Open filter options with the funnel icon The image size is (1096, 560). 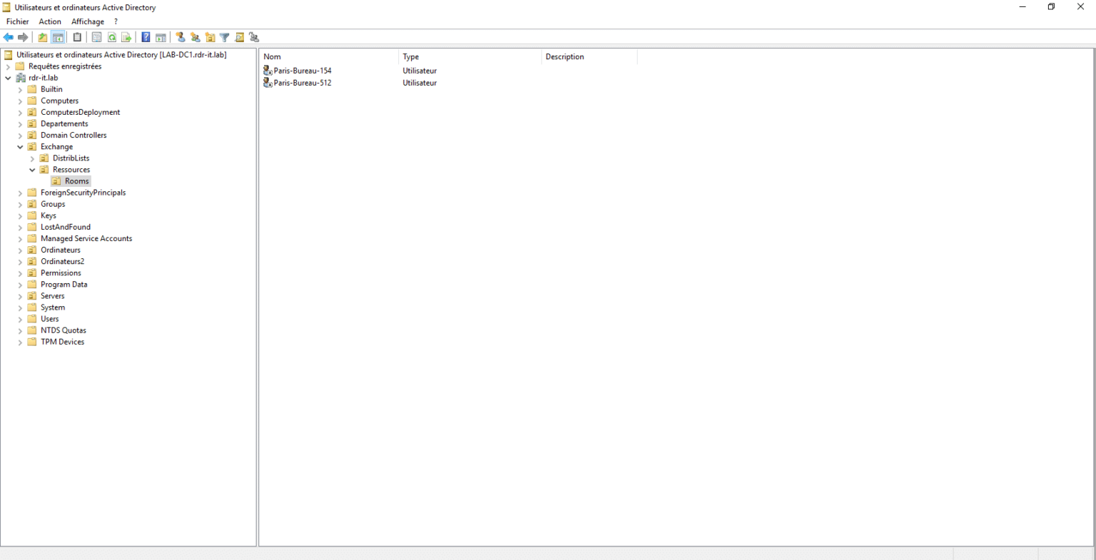pos(224,37)
